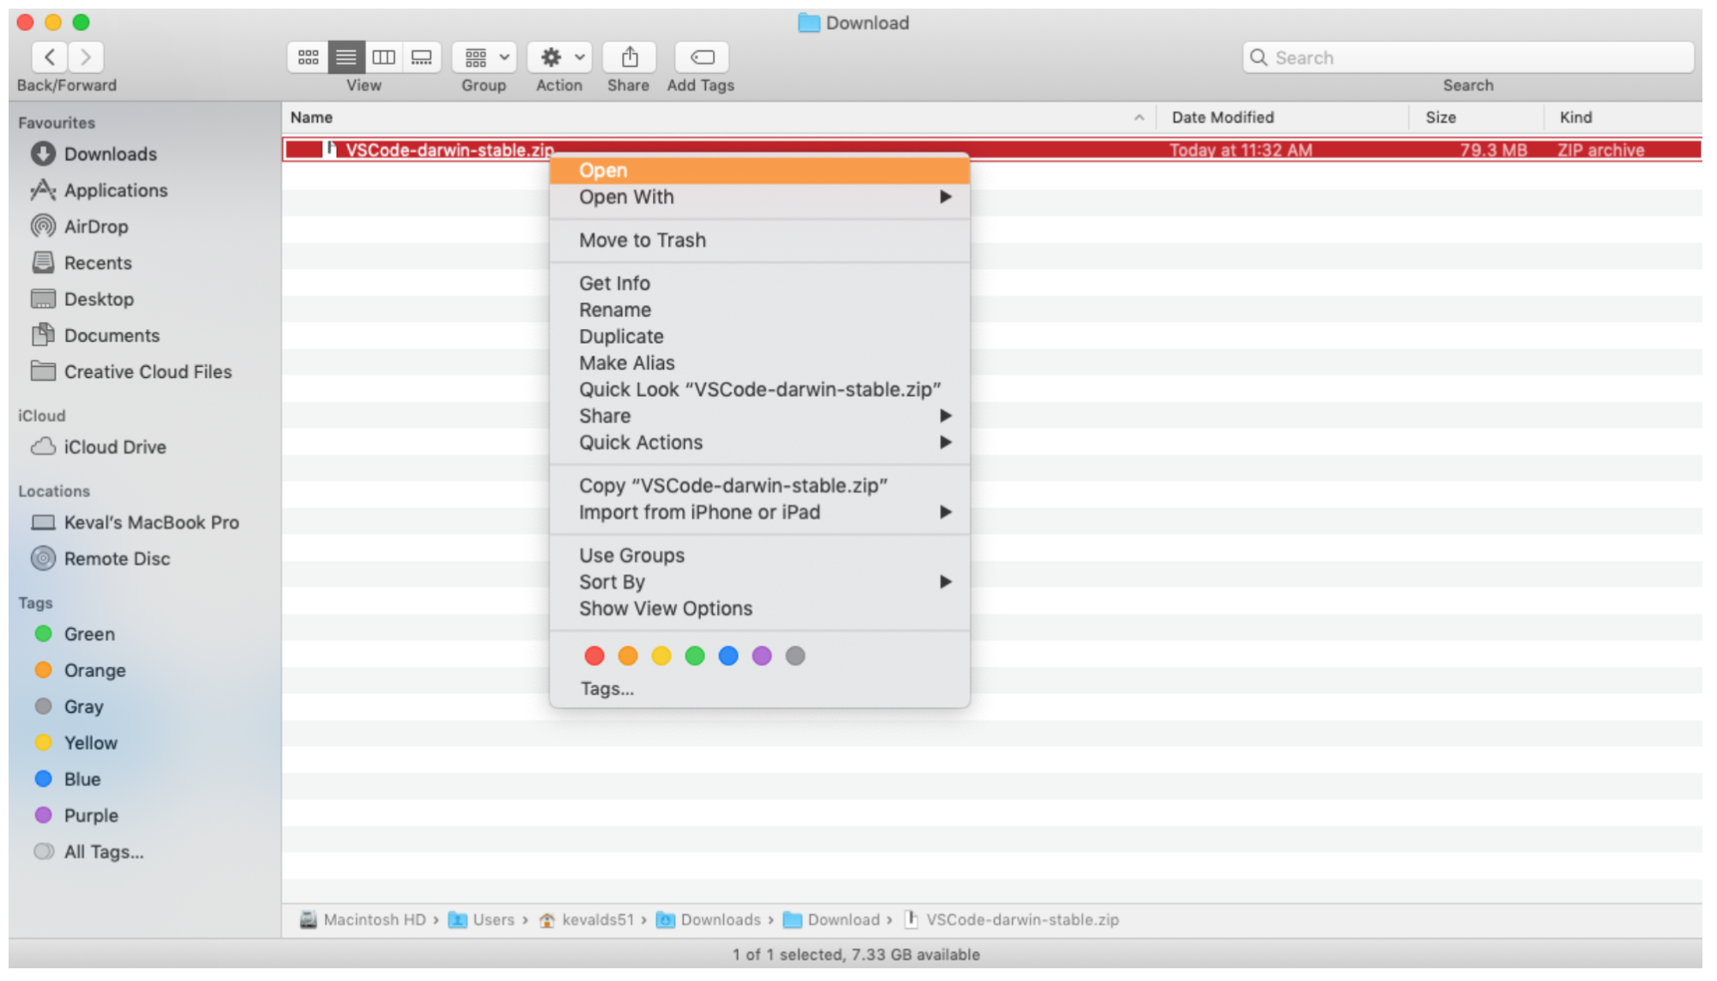1717x981 pixels.
Task: Choose Open from the context menu
Action: [759, 170]
